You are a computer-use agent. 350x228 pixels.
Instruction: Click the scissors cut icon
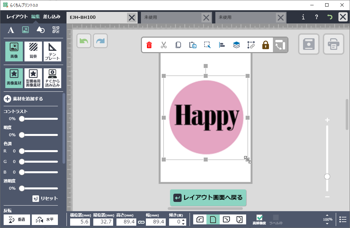164,45
